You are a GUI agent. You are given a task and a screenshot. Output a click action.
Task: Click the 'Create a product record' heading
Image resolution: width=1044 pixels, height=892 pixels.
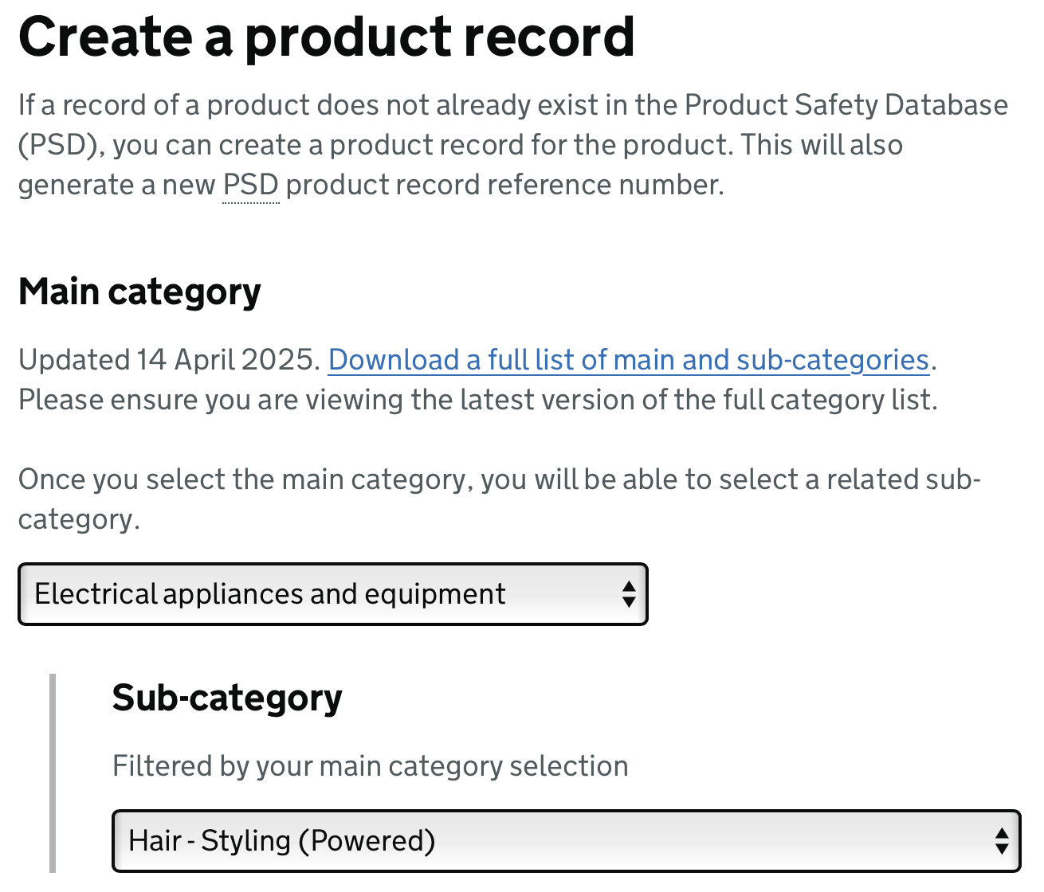[326, 36]
